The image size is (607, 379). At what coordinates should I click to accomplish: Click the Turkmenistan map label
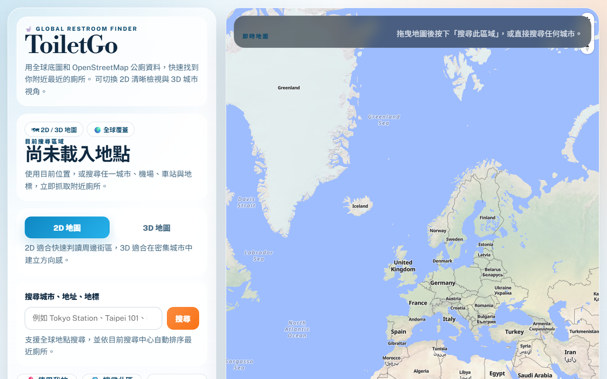point(584,332)
